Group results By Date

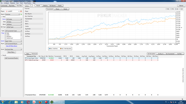point(179,54)
